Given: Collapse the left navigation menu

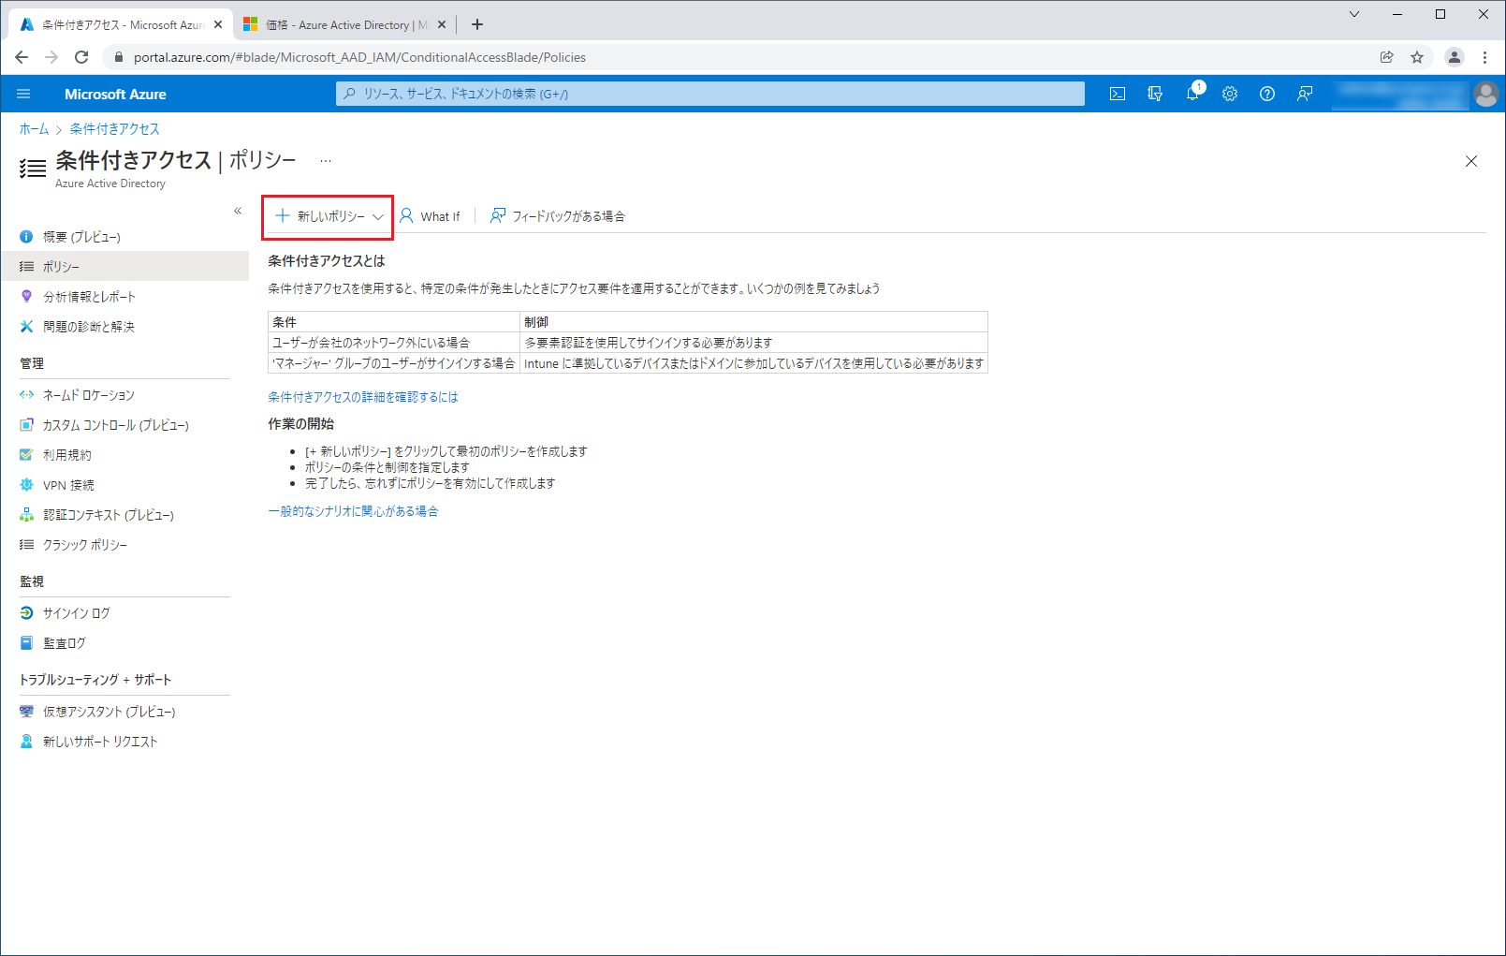Looking at the screenshot, I should 238,211.
